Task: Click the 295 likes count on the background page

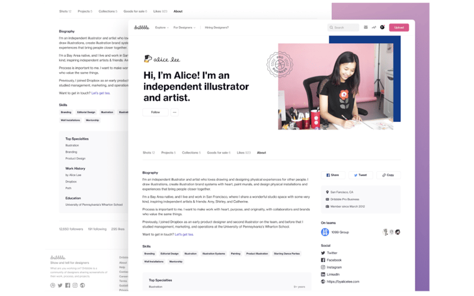Action: (117, 229)
